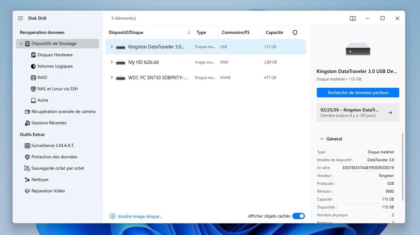Select the RAID sidebar entry
Image resolution: width=420 pixels, height=235 pixels.
39,77
